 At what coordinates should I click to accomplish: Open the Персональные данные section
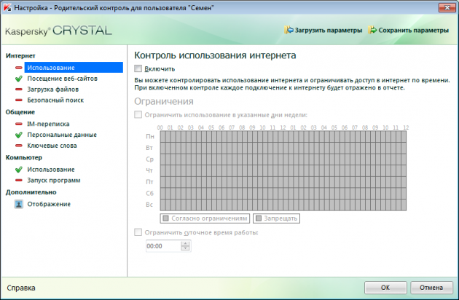(62, 135)
